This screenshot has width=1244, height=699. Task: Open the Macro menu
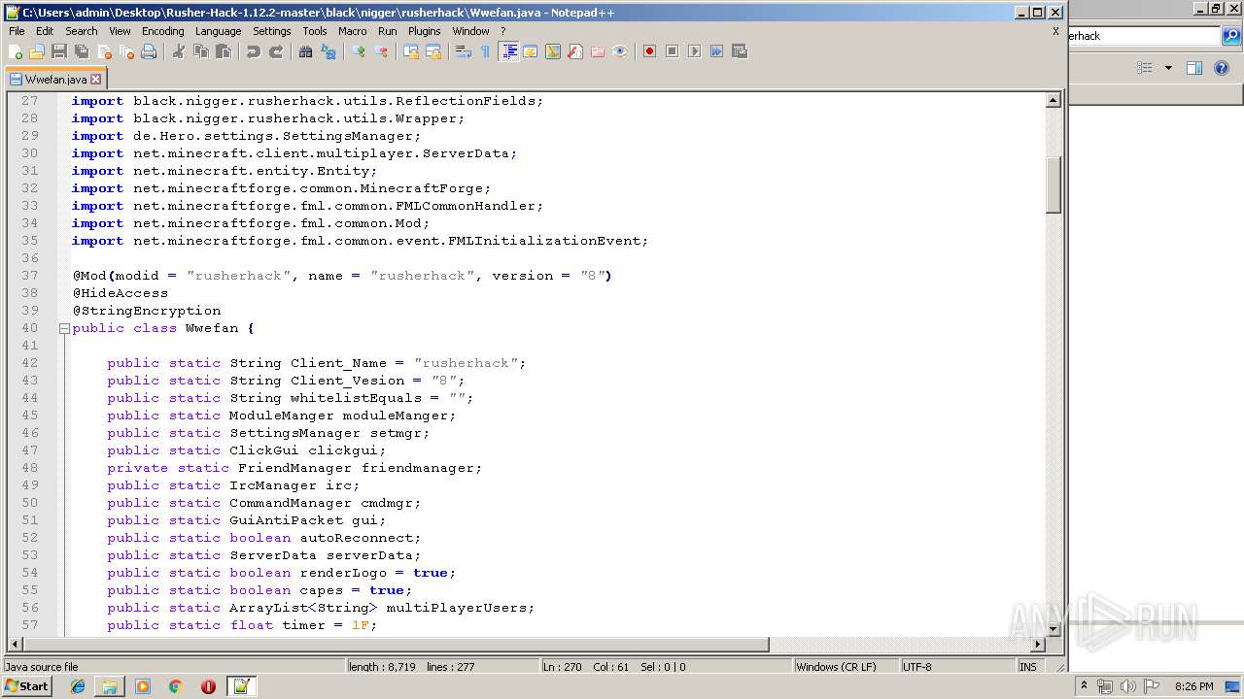352,31
